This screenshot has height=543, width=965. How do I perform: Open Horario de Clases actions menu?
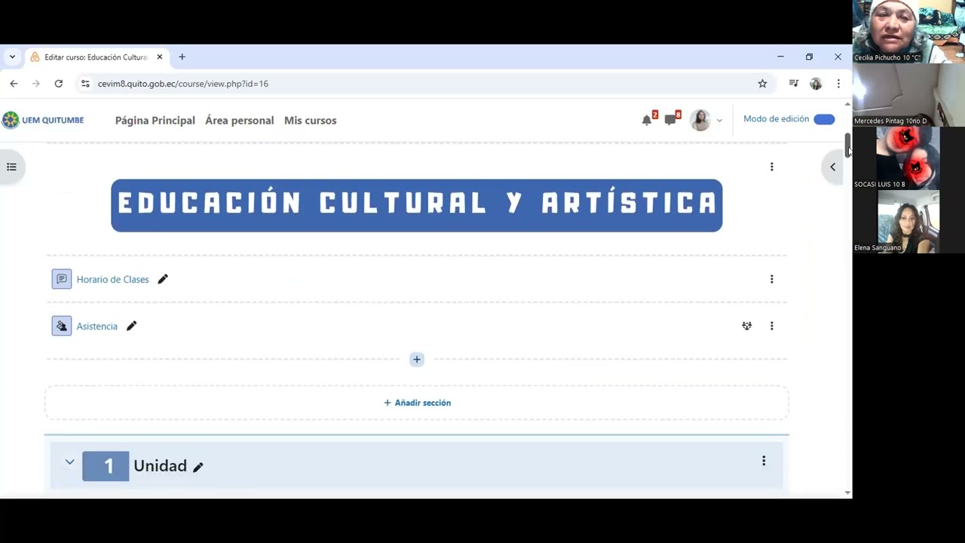click(x=771, y=279)
